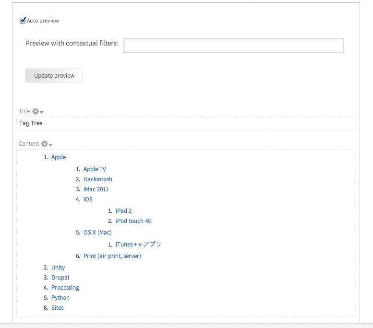Click the Content gear settings icon
Screen dimensions: 373x328
(45, 144)
